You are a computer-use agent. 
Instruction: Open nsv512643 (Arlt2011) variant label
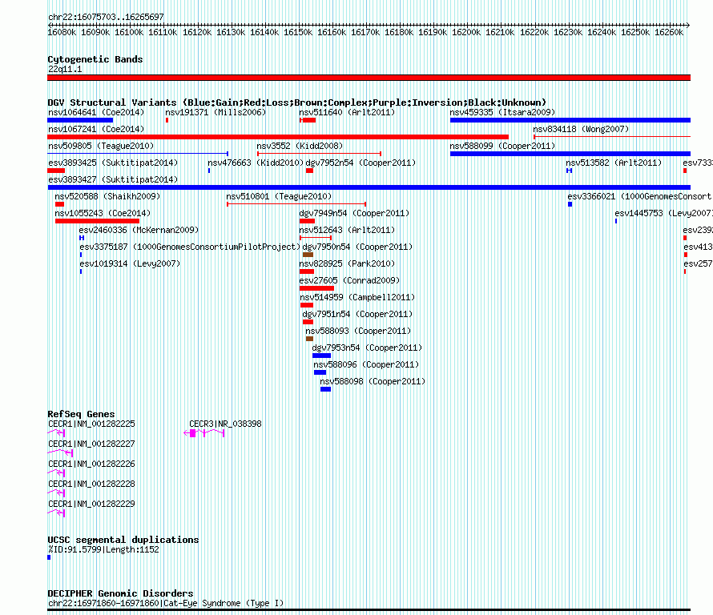coord(347,230)
